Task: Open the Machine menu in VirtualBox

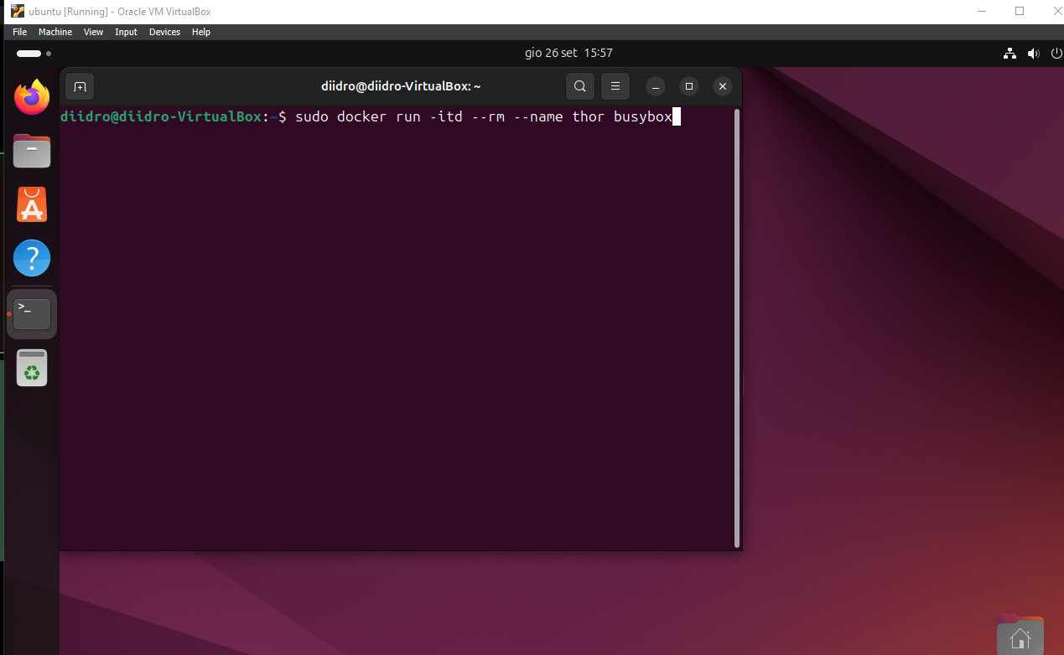Action: [x=54, y=32]
